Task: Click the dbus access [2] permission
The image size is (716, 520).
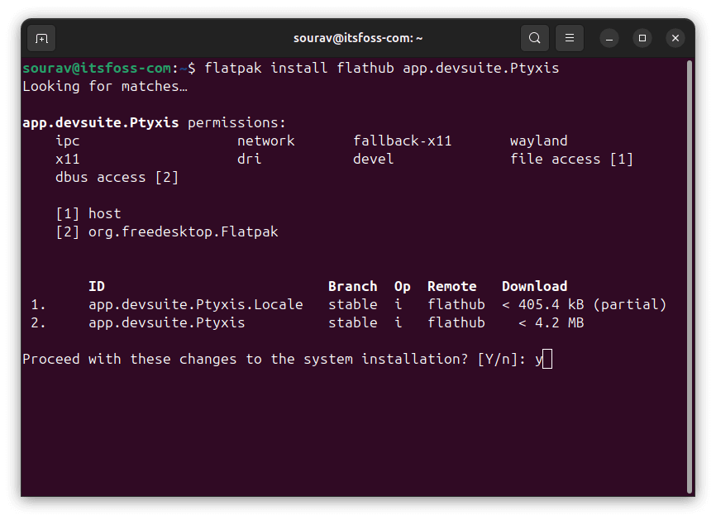Action: click(117, 177)
